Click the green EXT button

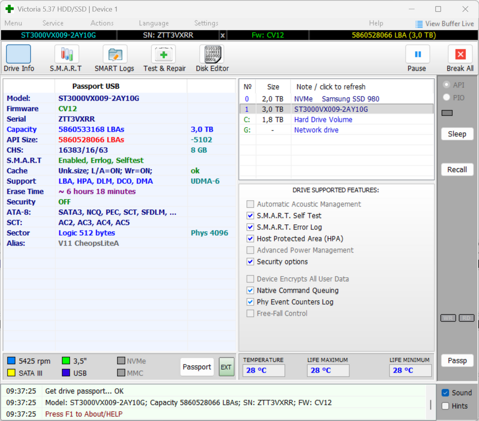pos(226,367)
